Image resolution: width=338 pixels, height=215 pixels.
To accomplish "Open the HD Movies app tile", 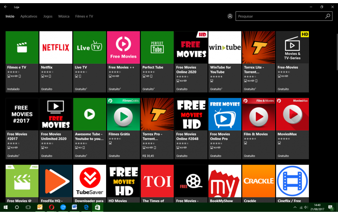I will click(123, 184).
